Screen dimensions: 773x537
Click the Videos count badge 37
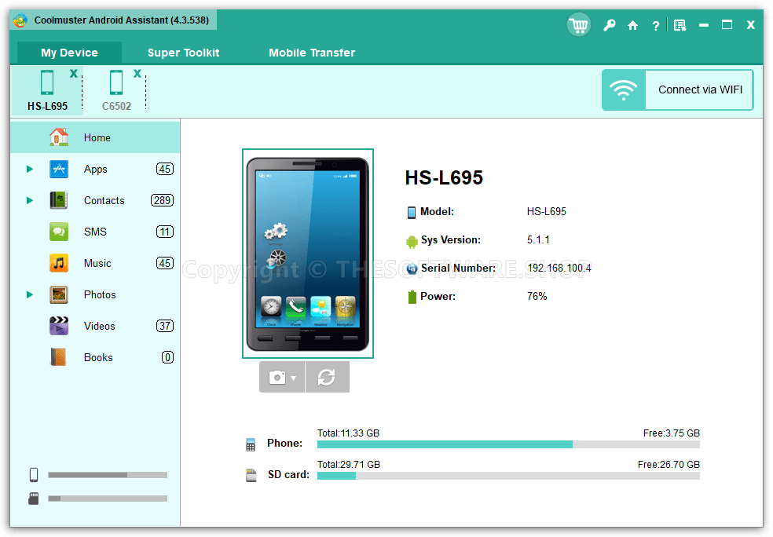coord(165,326)
